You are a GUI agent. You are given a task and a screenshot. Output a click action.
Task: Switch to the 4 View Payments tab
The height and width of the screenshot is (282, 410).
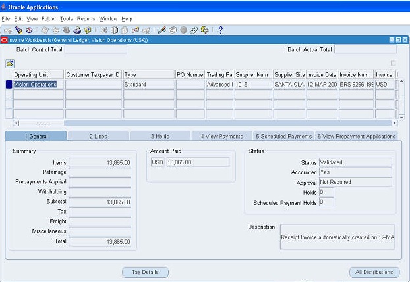click(x=222, y=137)
